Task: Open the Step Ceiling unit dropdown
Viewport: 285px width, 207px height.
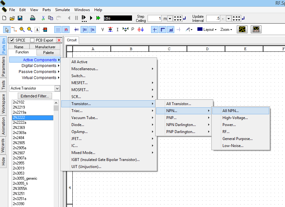Action: [x=170, y=18]
